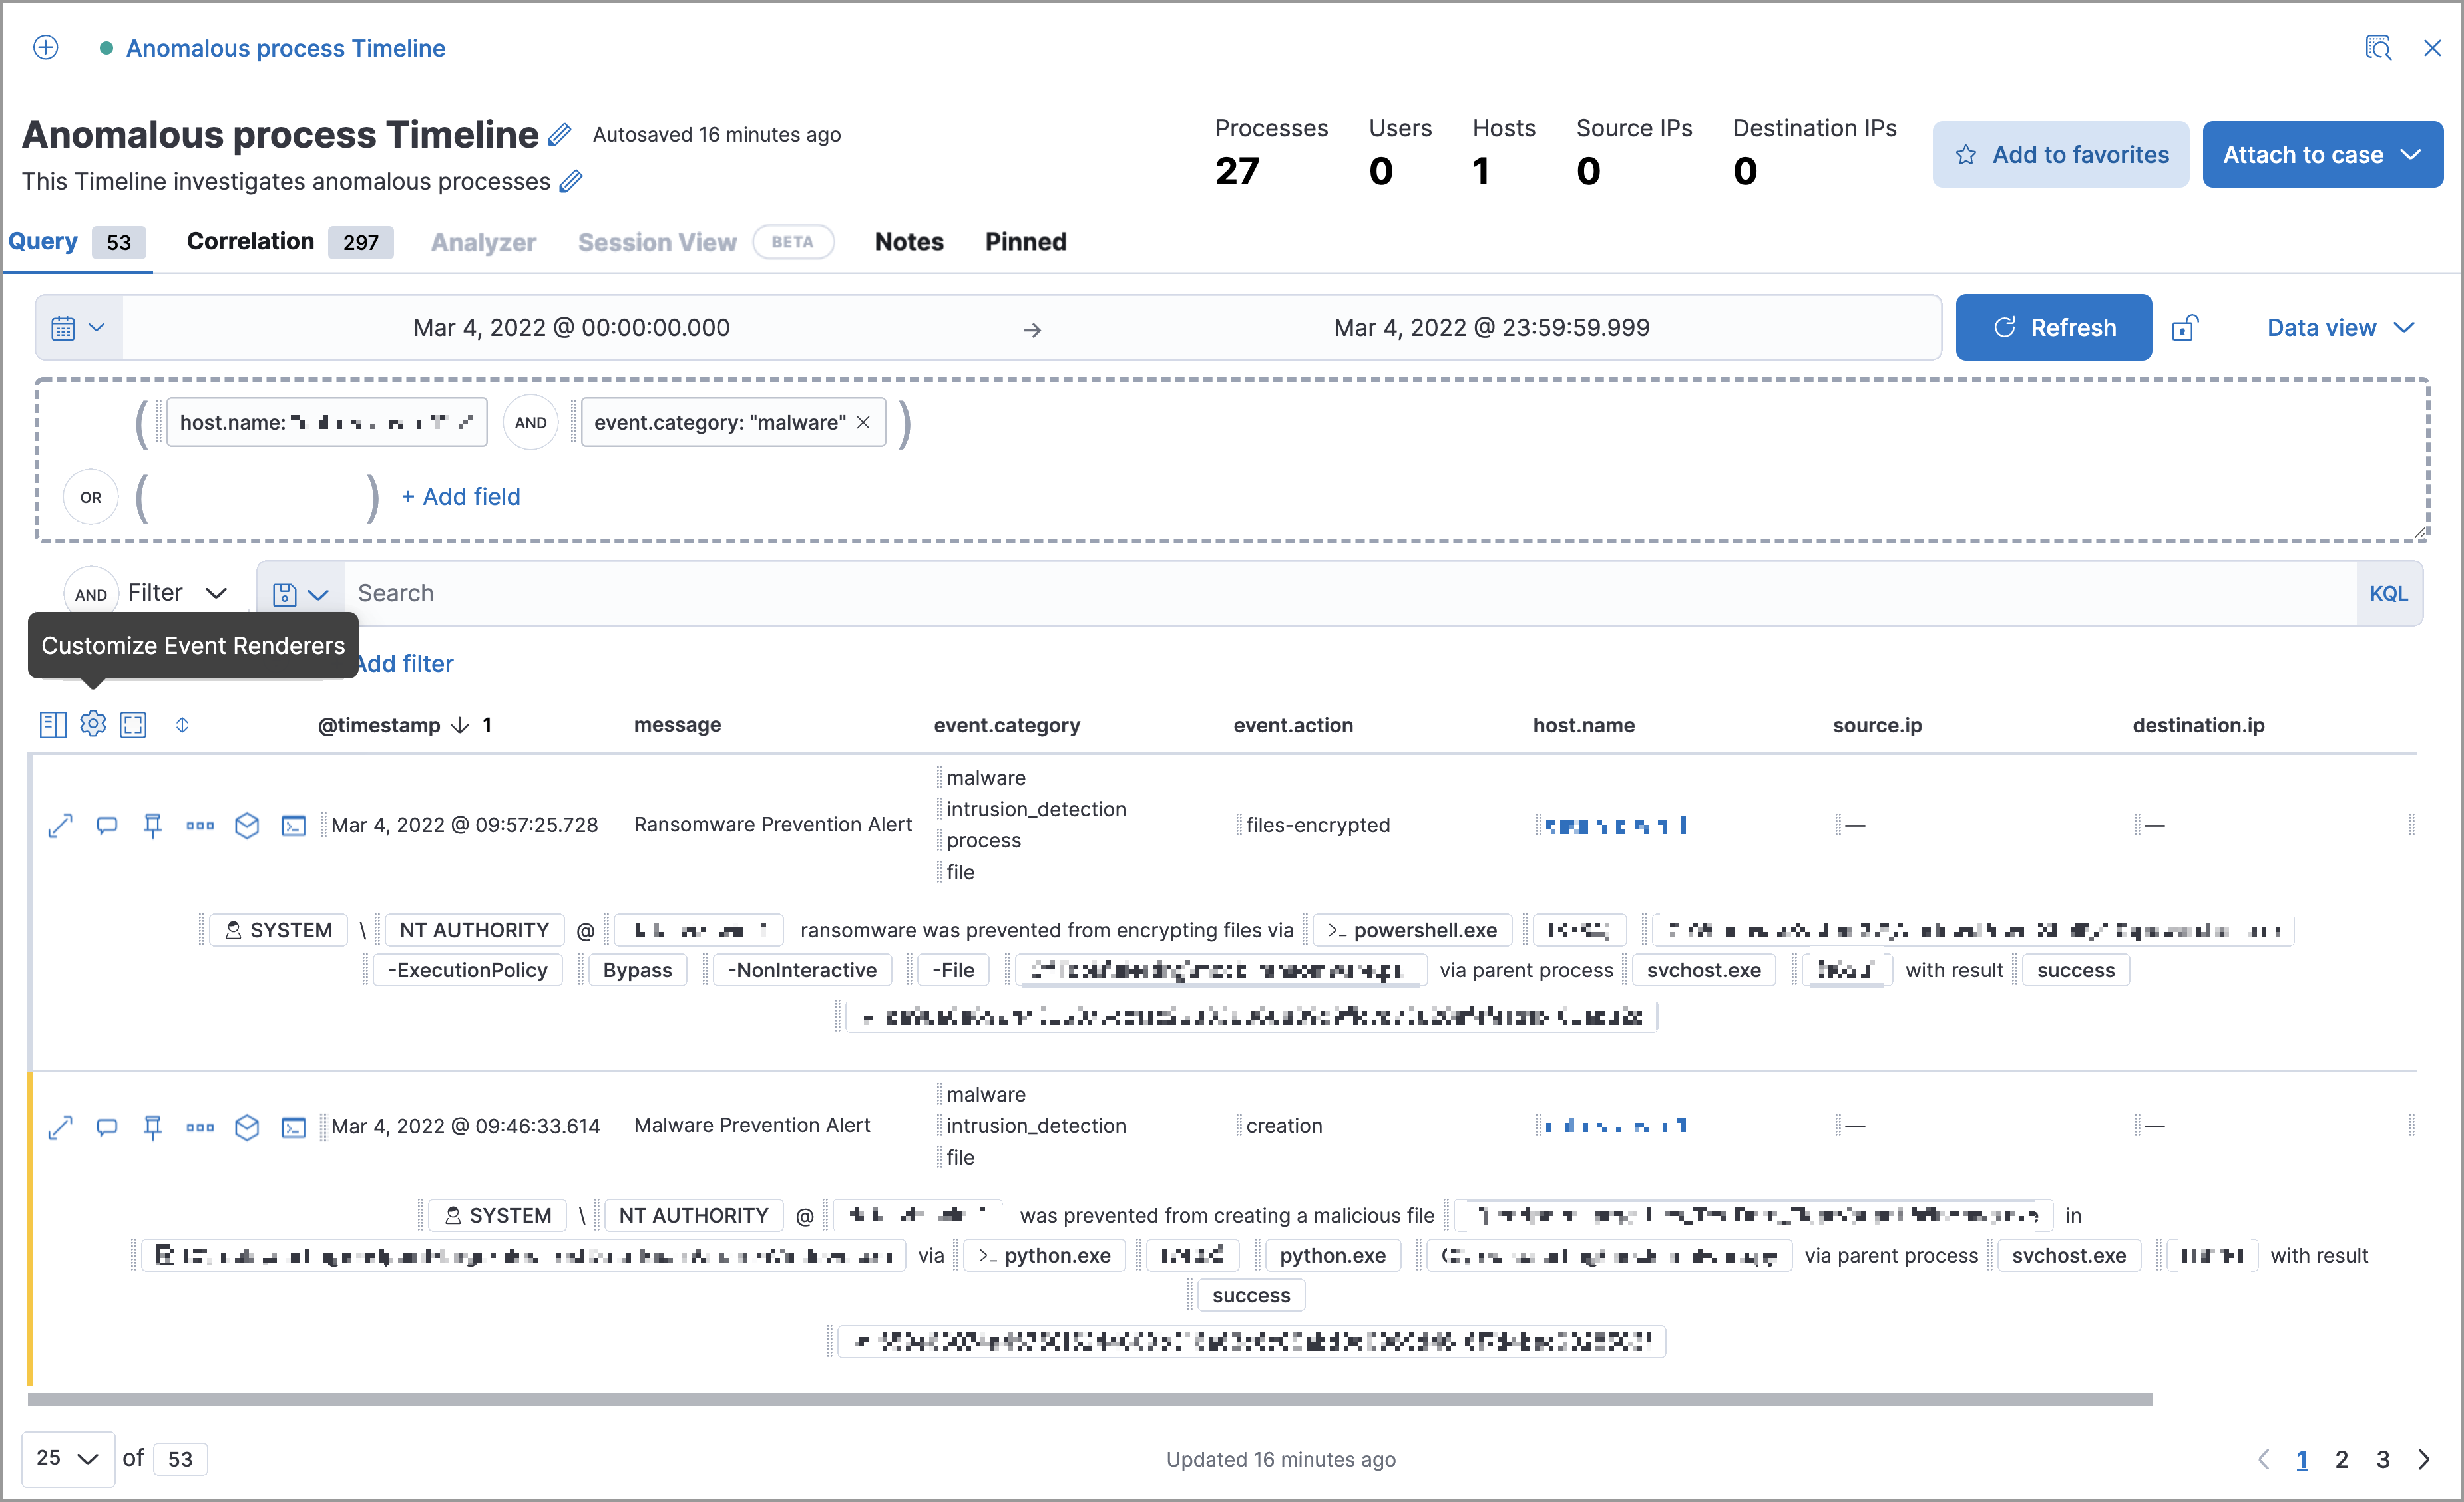Open the Notes tab
This screenshot has width=2464, height=1502.
click(908, 241)
